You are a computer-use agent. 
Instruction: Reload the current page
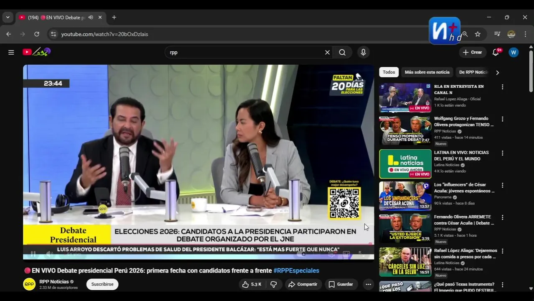37,34
